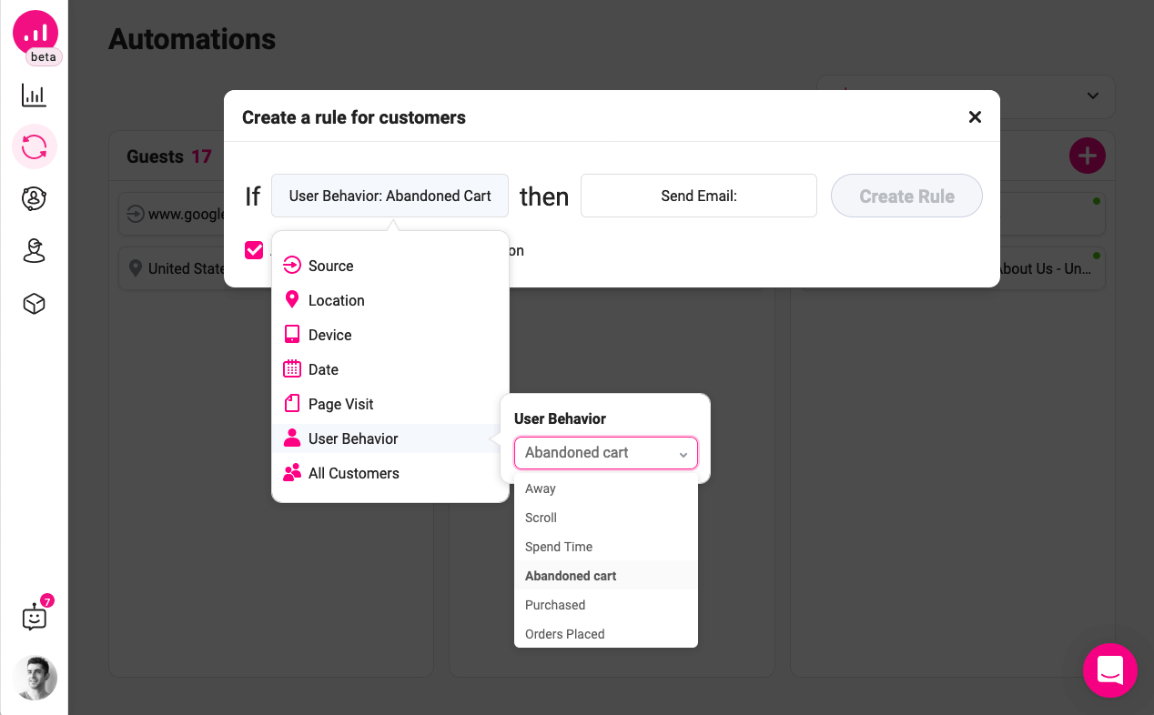Select Location condition
The image size is (1154, 715).
(390, 300)
